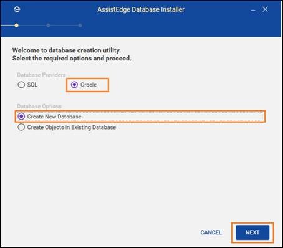Click the Create New Database label text

click(54, 117)
